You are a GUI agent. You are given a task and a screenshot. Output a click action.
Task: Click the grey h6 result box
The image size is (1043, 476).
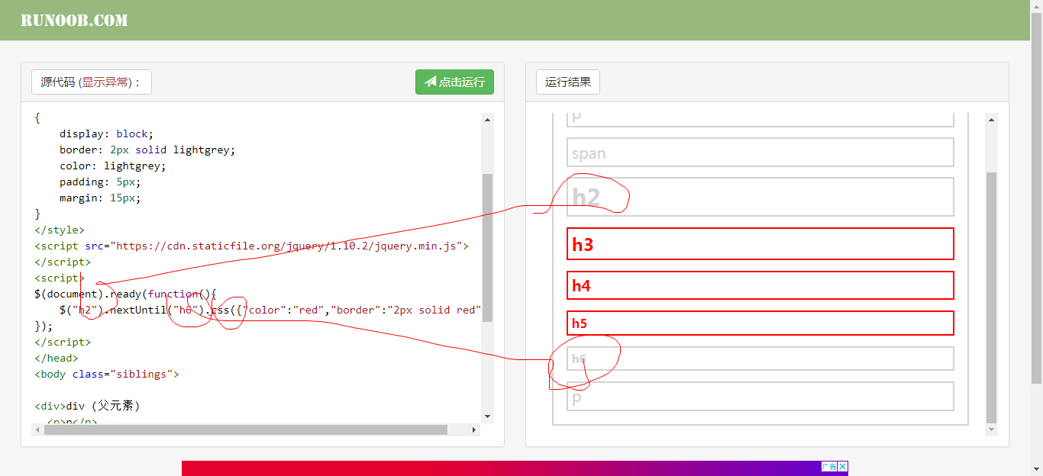(760, 359)
